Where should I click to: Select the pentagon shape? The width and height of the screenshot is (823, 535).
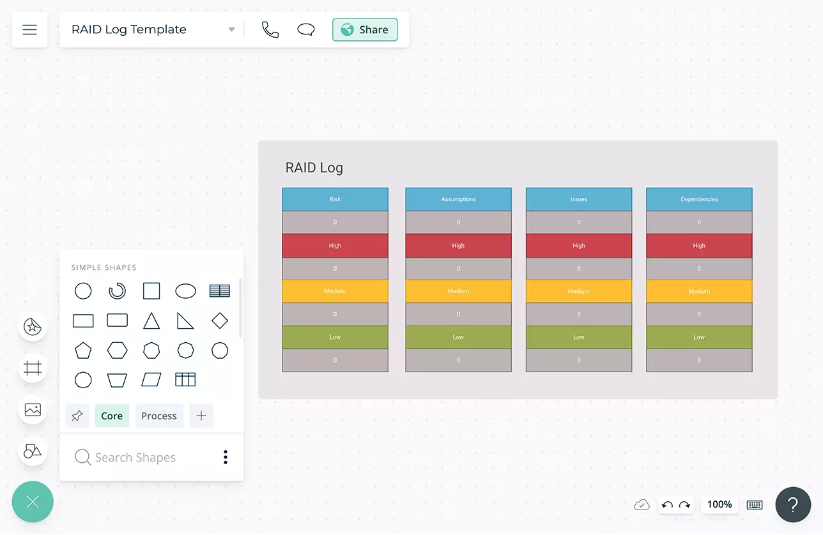point(83,350)
